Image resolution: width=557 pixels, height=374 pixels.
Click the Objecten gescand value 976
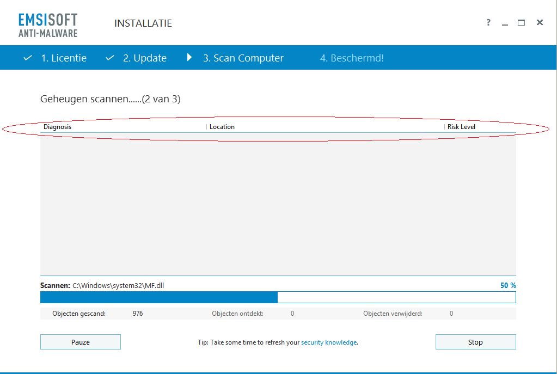[x=138, y=313]
